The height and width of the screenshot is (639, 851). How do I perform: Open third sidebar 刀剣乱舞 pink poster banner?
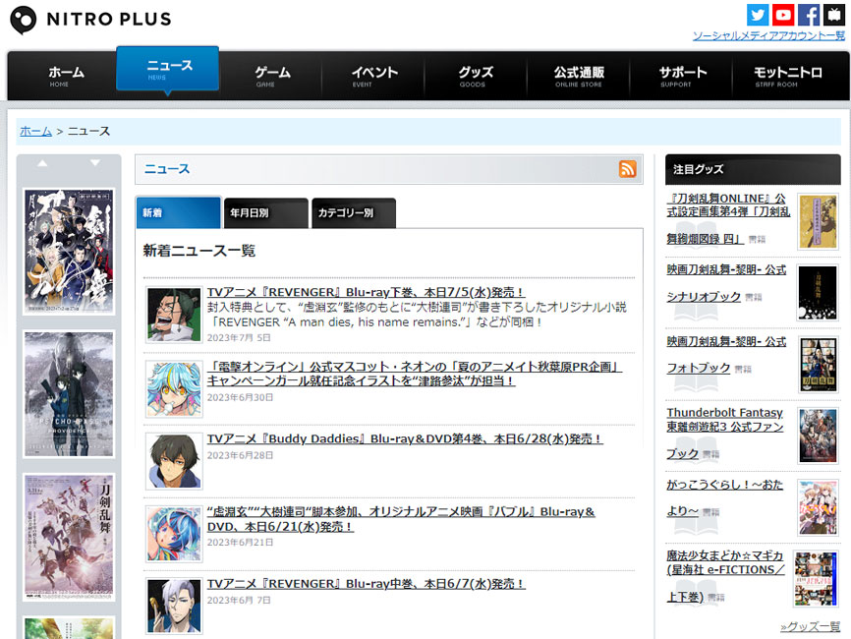point(69,538)
